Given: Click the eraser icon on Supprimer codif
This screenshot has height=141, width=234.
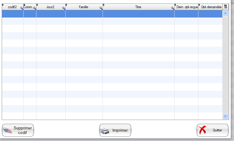Looking at the screenshot, I should click(8, 130).
